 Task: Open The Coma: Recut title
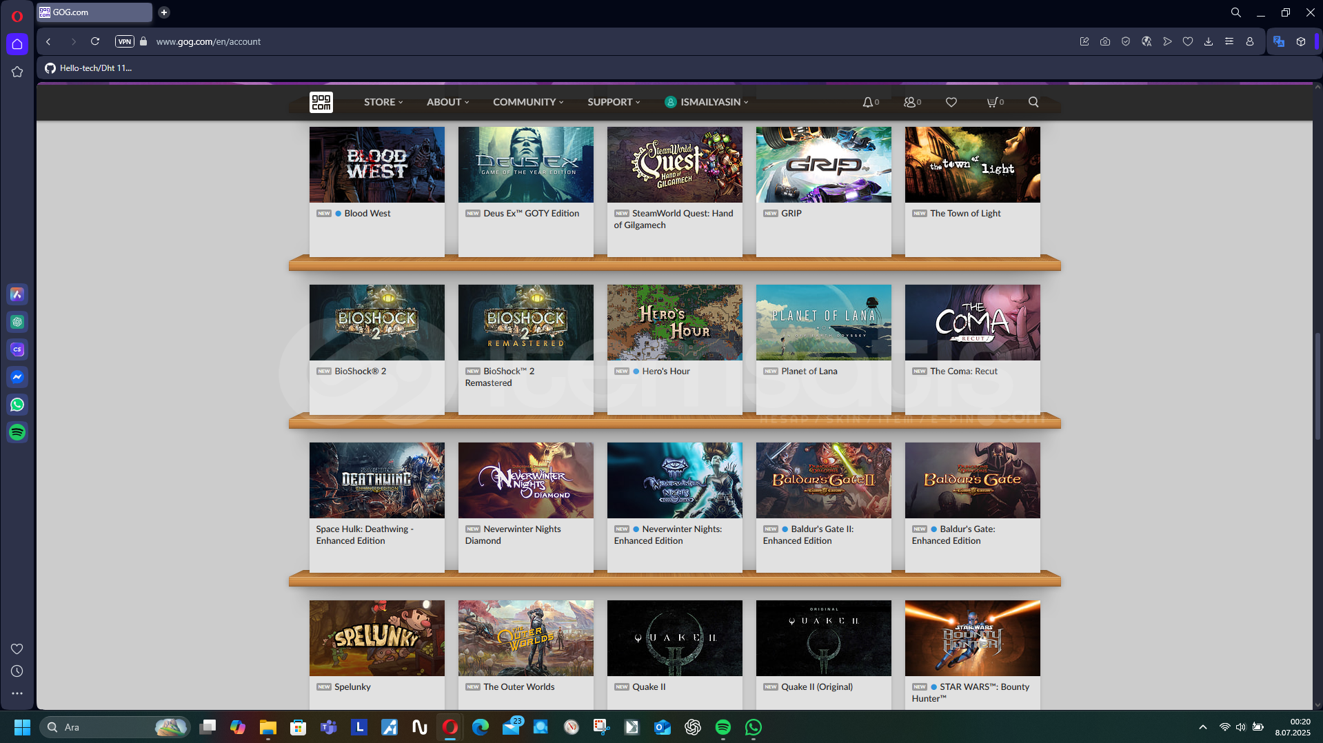click(964, 371)
